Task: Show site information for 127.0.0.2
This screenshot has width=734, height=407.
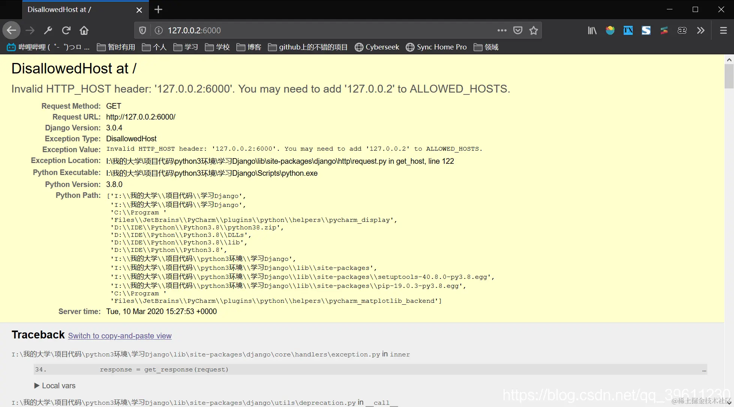Action: tap(159, 30)
